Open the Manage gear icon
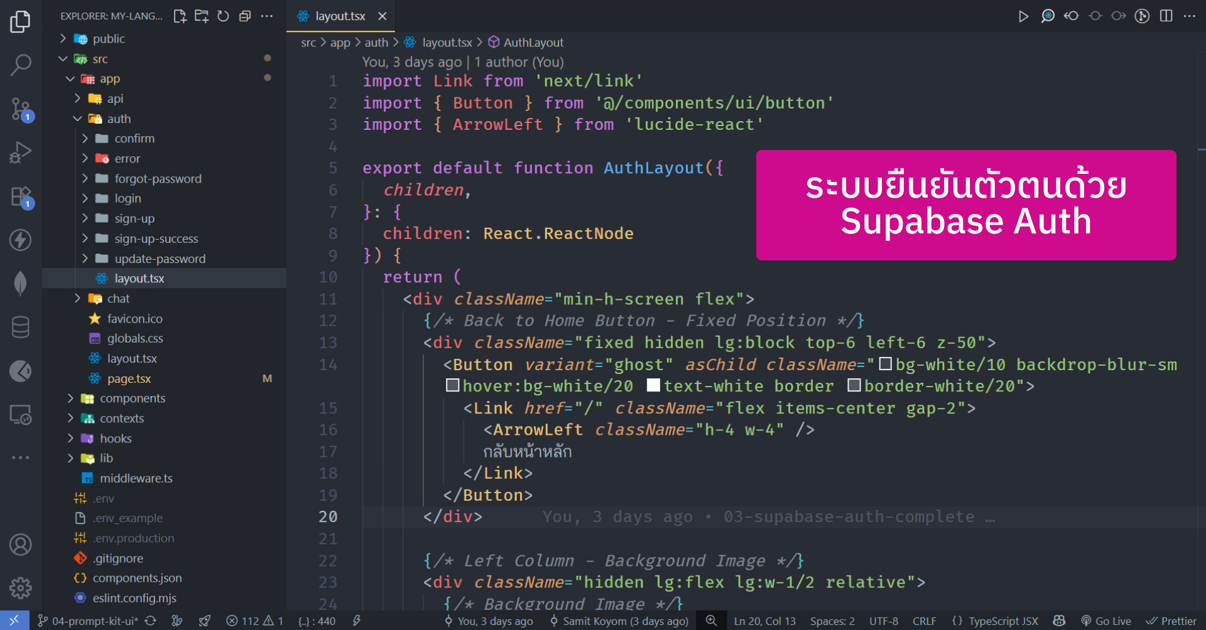This screenshot has width=1206, height=630. point(20,588)
